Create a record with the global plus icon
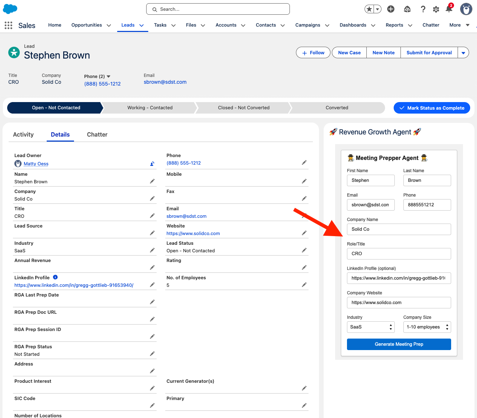477x418 pixels. [391, 9]
